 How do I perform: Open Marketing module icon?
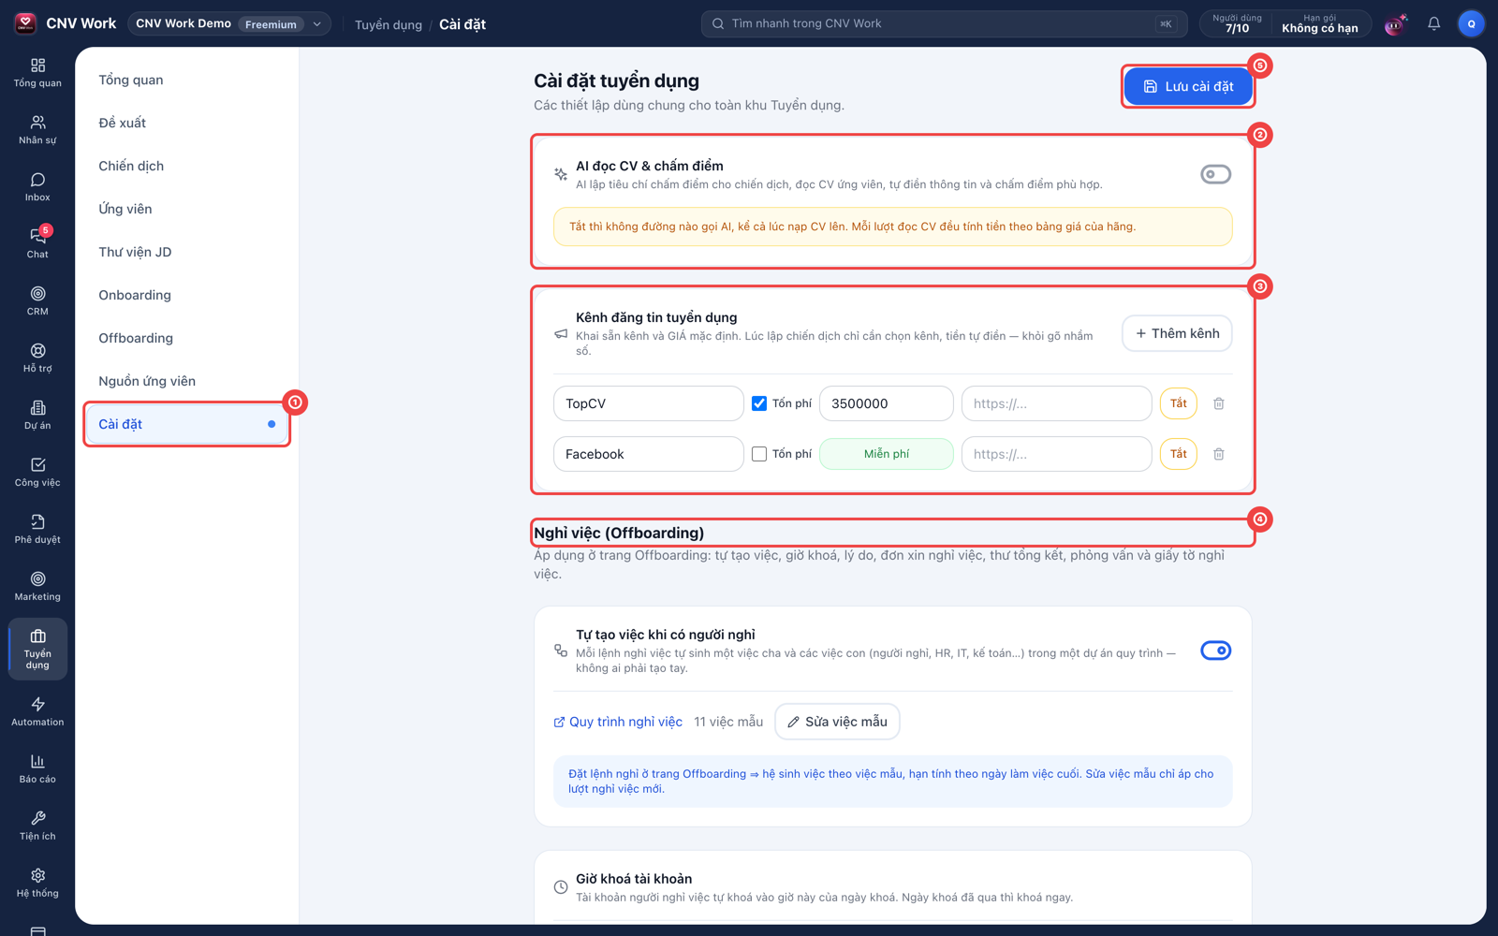[x=37, y=587]
